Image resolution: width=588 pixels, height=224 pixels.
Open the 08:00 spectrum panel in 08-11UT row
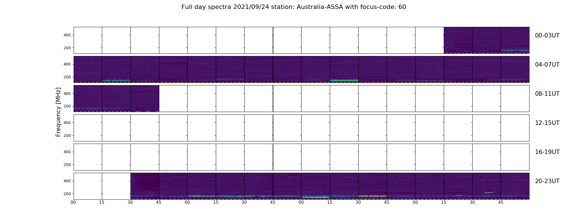88,99
